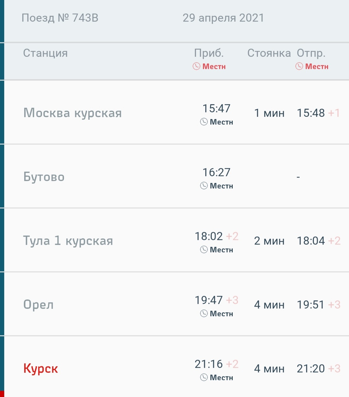The width and height of the screenshot is (349, 397).
Task: Open the Тула 1 курская station
Action: coord(68,241)
